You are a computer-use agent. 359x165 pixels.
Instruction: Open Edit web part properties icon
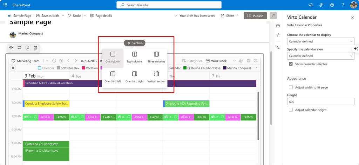[19, 48]
